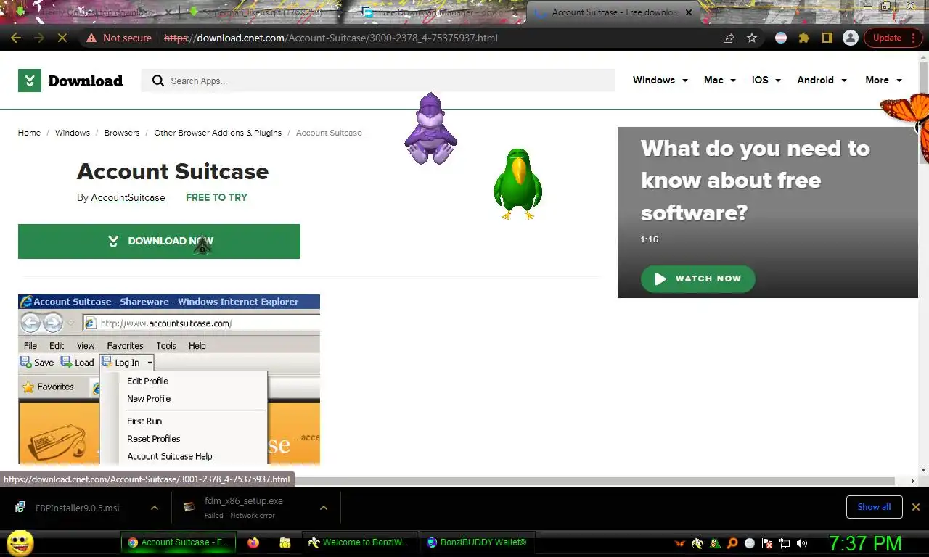Click the Chrome Account Suitcase taskbar button

pos(178,542)
